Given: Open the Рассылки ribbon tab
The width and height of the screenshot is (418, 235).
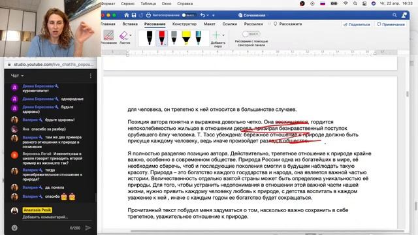Looking at the screenshot, I should pos(253,24).
